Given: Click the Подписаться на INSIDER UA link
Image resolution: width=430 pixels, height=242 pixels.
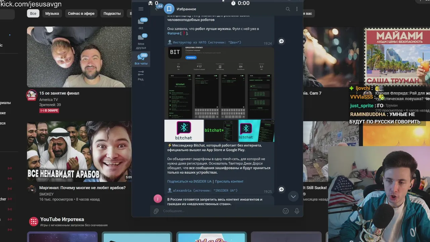Looking at the screenshot, I should pos(189,182).
